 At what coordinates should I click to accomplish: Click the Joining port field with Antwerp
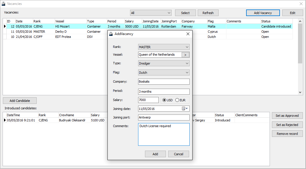click(x=164, y=117)
